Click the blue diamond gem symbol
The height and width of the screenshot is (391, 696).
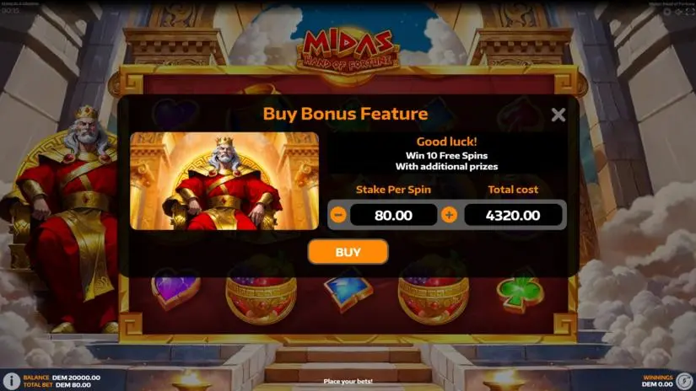pos(348,292)
